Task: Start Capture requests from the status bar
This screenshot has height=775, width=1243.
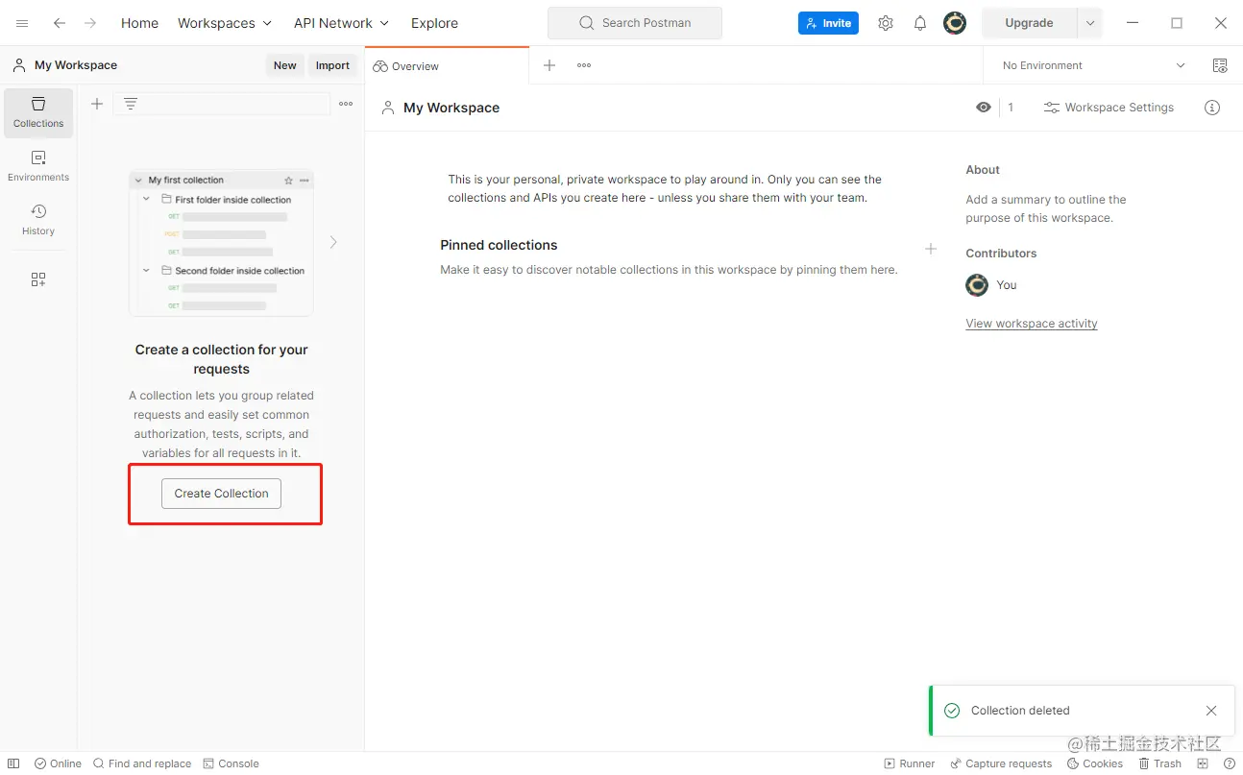Action: [x=1001, y=763]
